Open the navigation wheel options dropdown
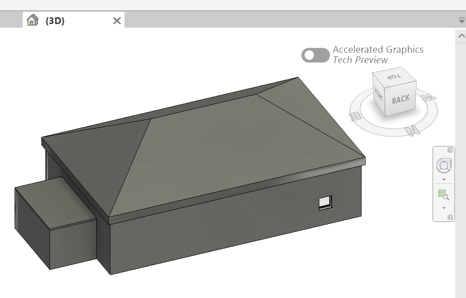Screen dimensions: 466x298 click(444, 179)
